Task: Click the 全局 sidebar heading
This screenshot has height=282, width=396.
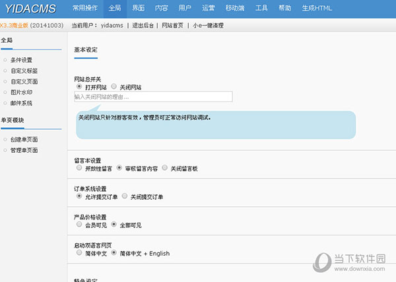Action: pyautogui.click(x=7, y=40)
